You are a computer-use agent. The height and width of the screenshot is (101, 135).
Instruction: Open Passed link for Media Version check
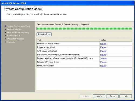103,66
